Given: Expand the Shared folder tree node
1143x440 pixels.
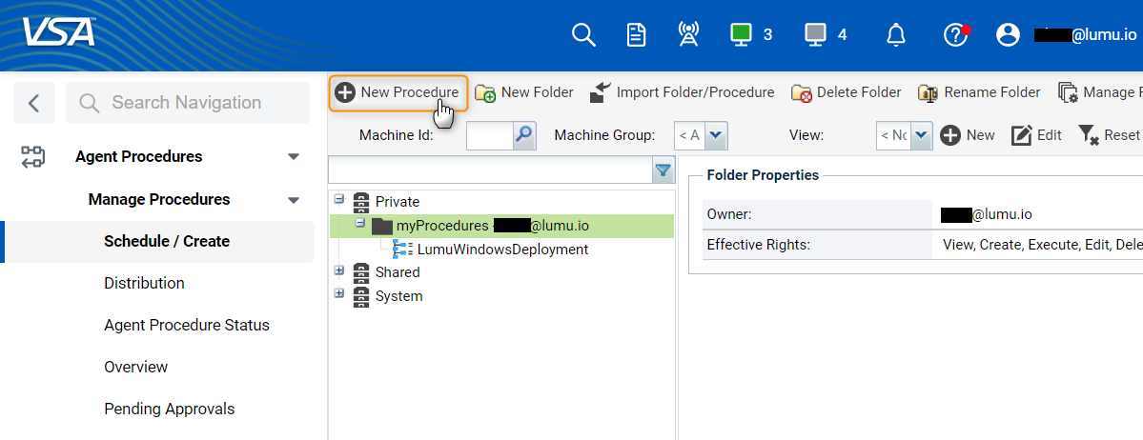Looking at the screenshot, I should click(x=339, y=270).
